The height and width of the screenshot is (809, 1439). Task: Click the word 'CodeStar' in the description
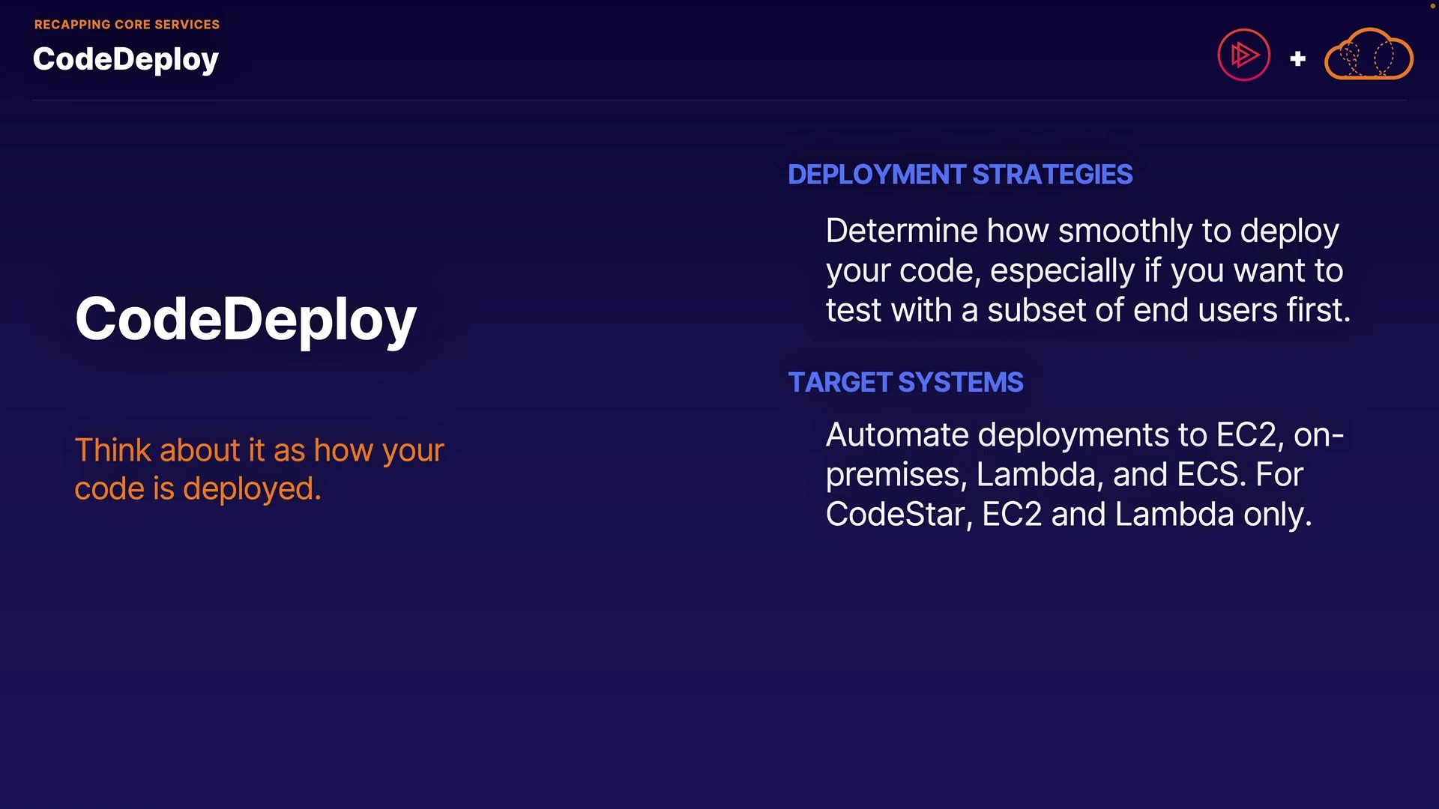click(x=895, y=515)
